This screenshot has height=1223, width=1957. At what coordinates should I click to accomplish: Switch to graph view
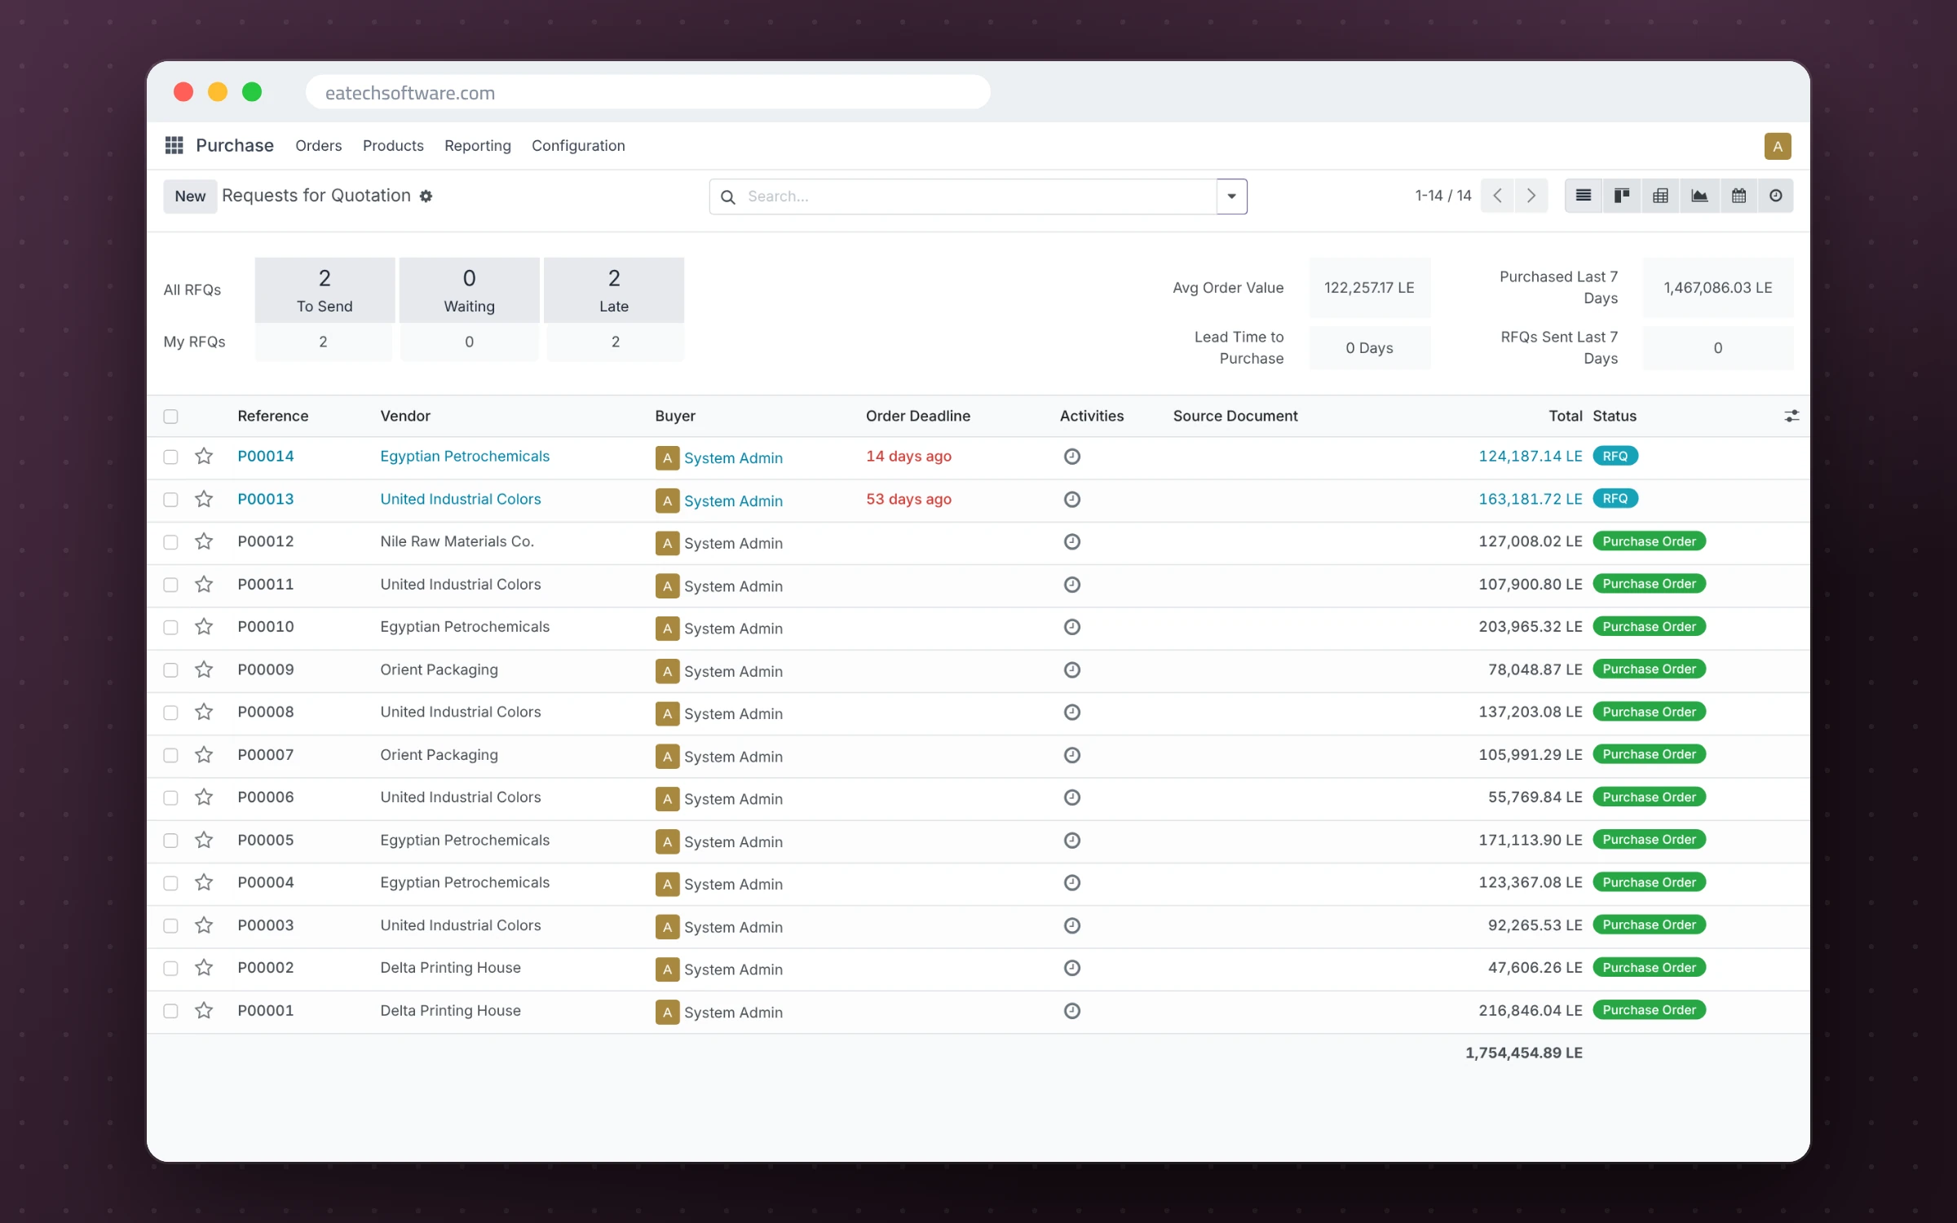pyautogui.click(x=1699, y=196)
